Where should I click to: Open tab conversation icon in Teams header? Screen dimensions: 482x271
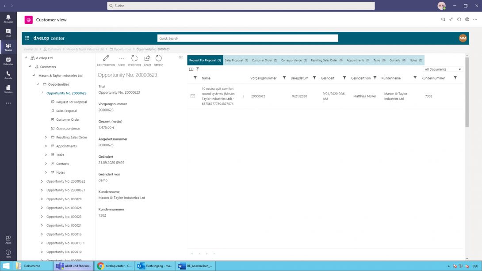443,19
